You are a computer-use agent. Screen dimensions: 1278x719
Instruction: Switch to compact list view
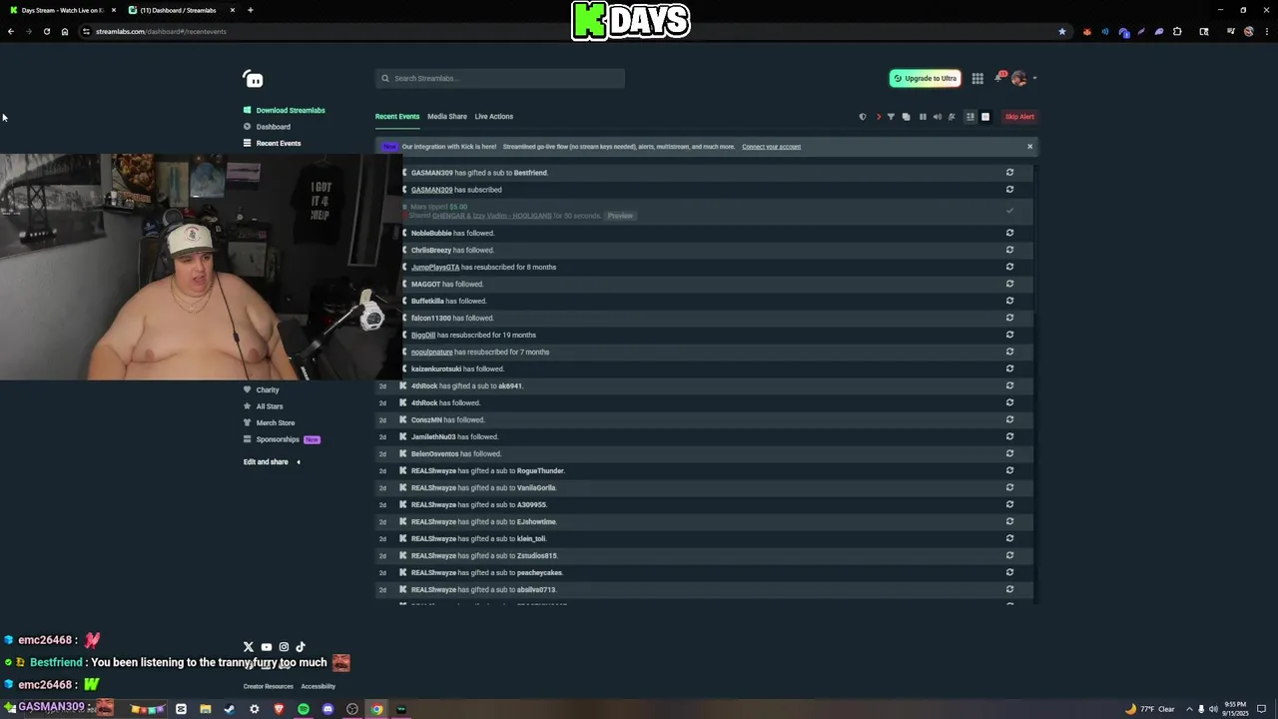pyautogui.click(x=969, y=117)
